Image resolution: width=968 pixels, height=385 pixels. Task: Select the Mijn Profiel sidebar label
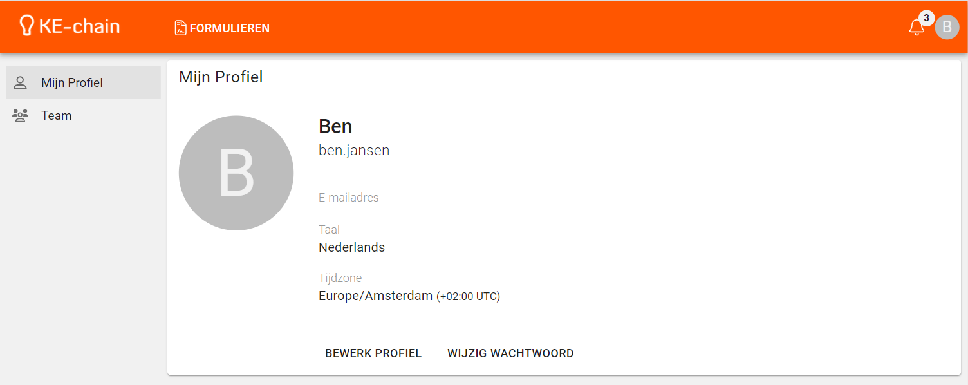click(72, 83)
